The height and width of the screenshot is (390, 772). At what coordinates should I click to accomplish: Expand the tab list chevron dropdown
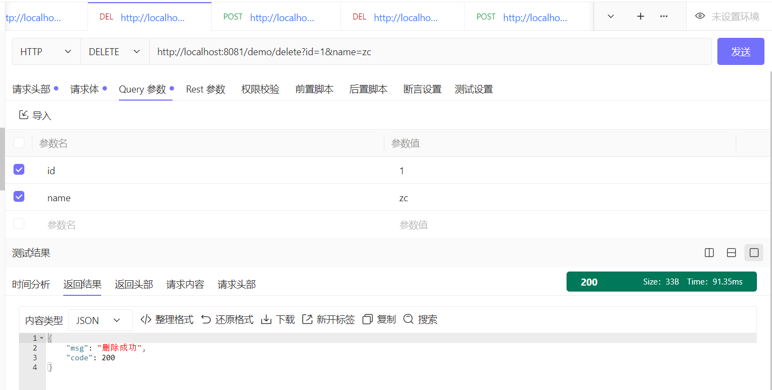[611, 16]
